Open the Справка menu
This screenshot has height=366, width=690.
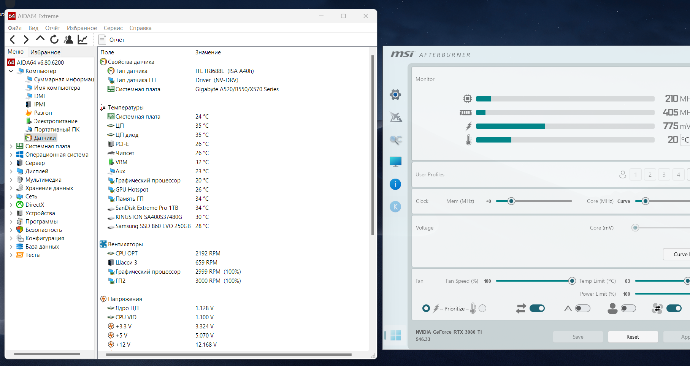[141, 28]
